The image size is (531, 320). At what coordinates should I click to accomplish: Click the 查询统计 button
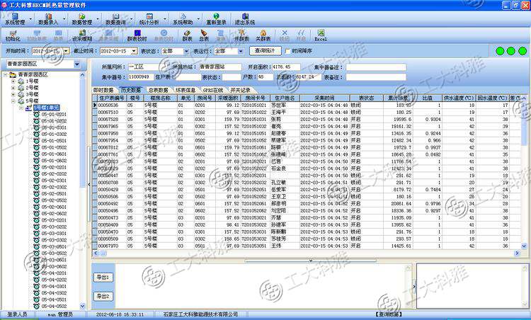tap(265, 51)
